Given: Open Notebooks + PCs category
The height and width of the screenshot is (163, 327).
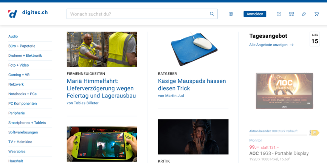Looking at the screenshot, I should click(x=22, y=94).
